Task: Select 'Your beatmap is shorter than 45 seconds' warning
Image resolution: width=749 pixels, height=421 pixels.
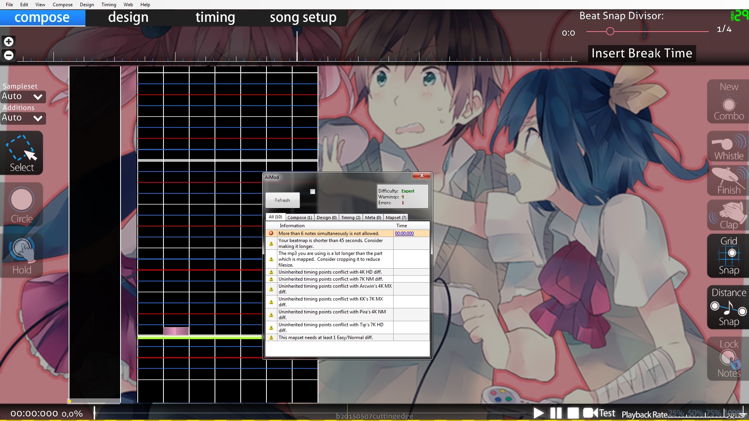Action: click(x=348, y=244)
